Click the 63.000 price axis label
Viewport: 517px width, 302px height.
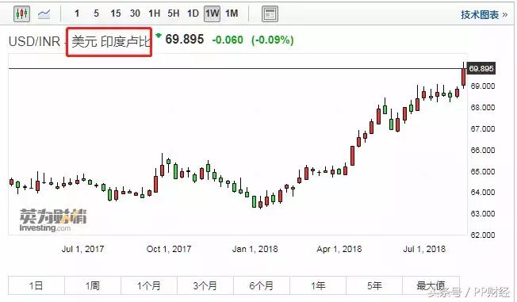point(483,214)
